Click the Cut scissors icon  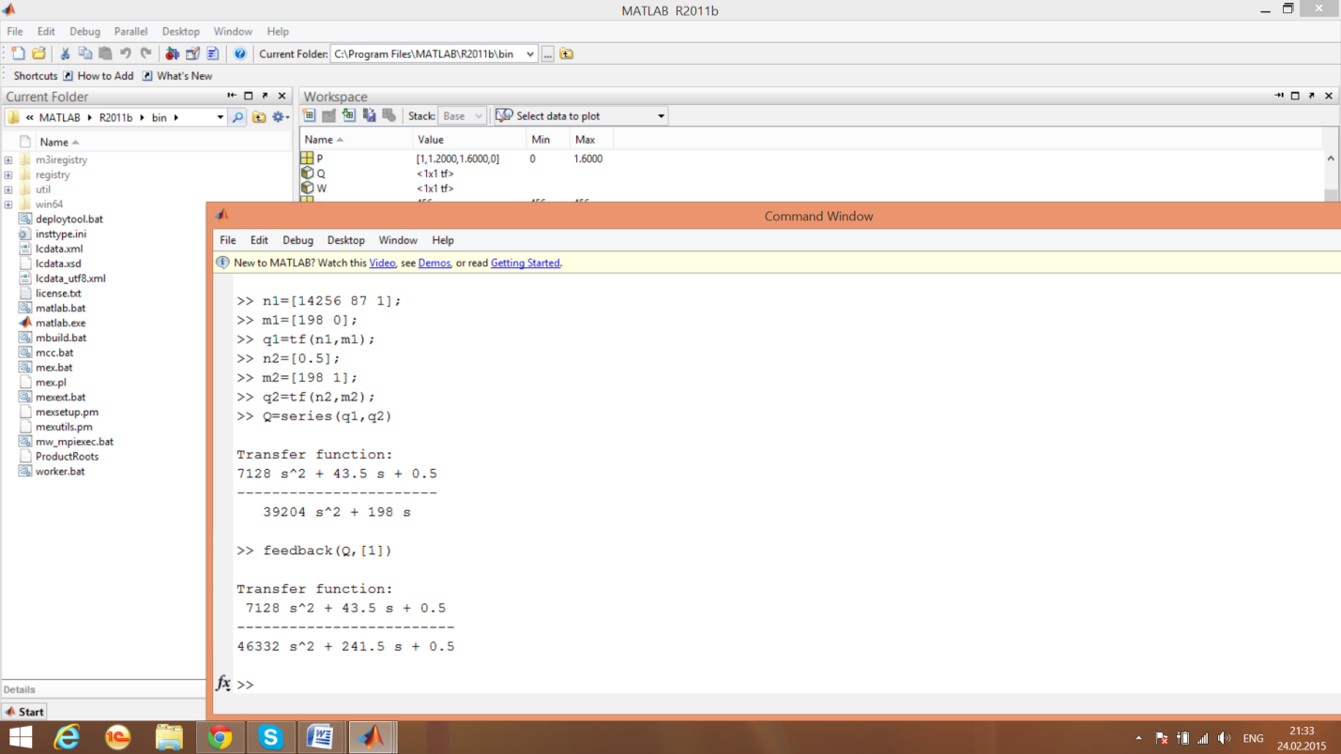(65, 53)
